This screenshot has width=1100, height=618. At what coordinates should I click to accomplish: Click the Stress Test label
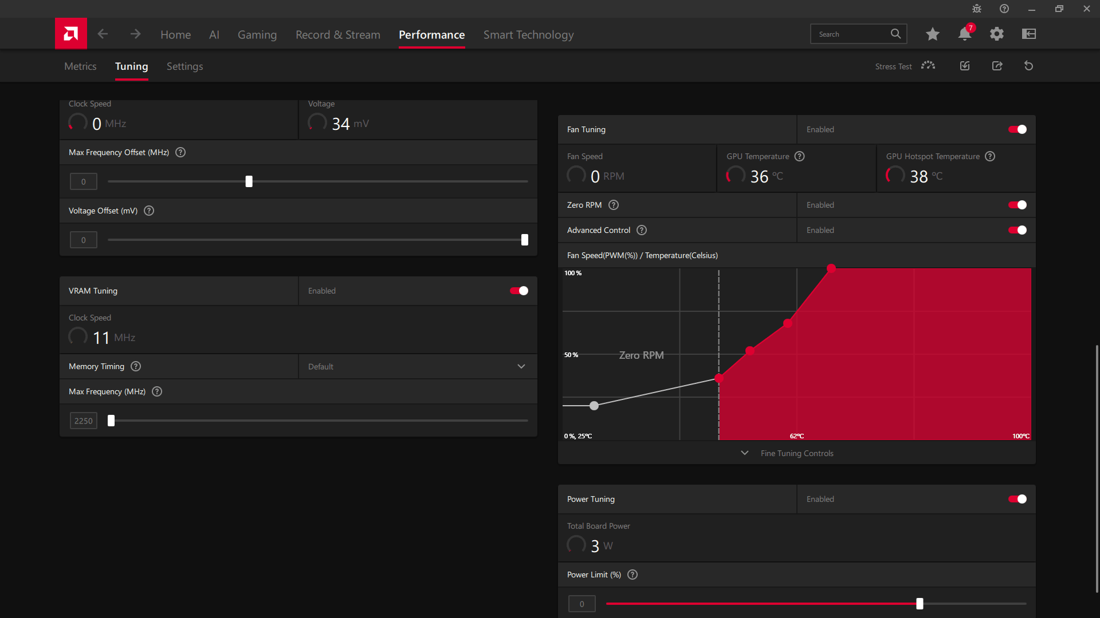point(893,66)
